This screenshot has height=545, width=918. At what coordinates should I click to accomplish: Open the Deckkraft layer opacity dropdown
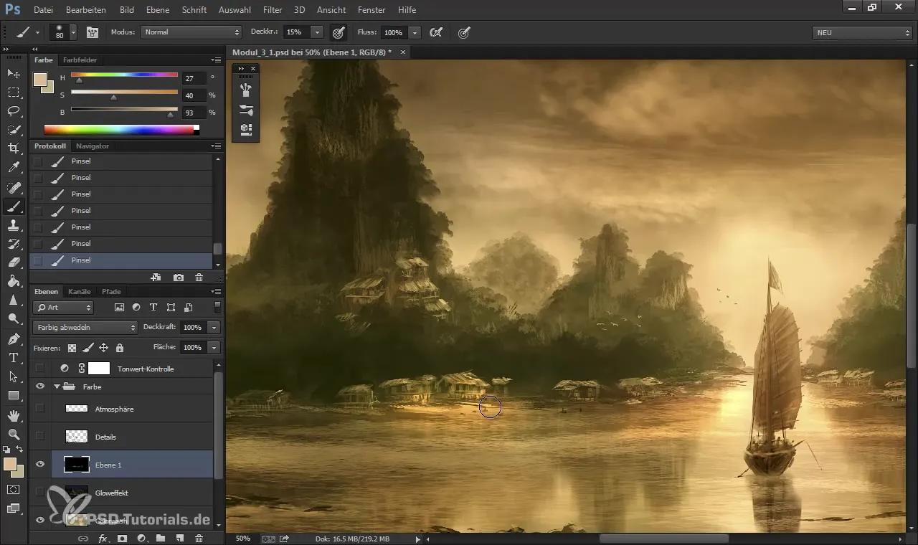click(x=214, y=327)
